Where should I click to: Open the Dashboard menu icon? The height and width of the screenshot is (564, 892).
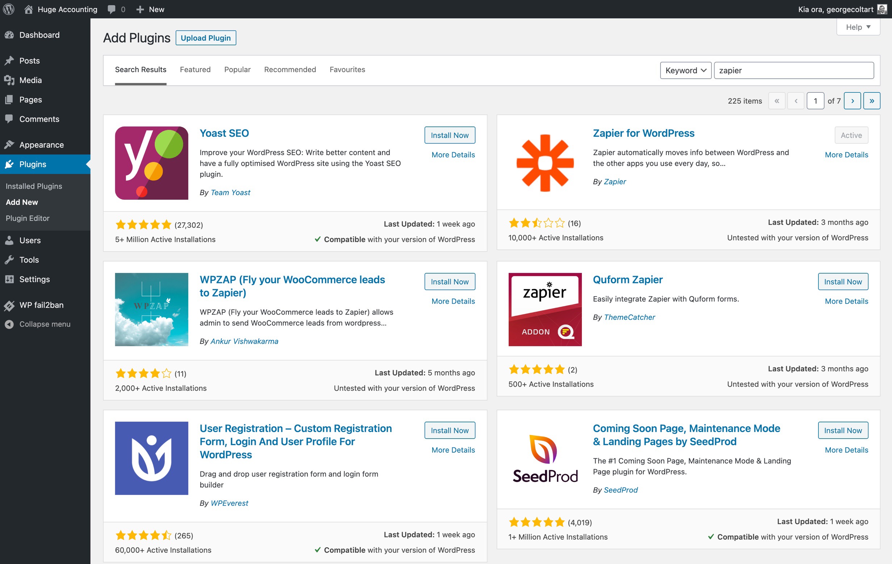pos(9,35)
